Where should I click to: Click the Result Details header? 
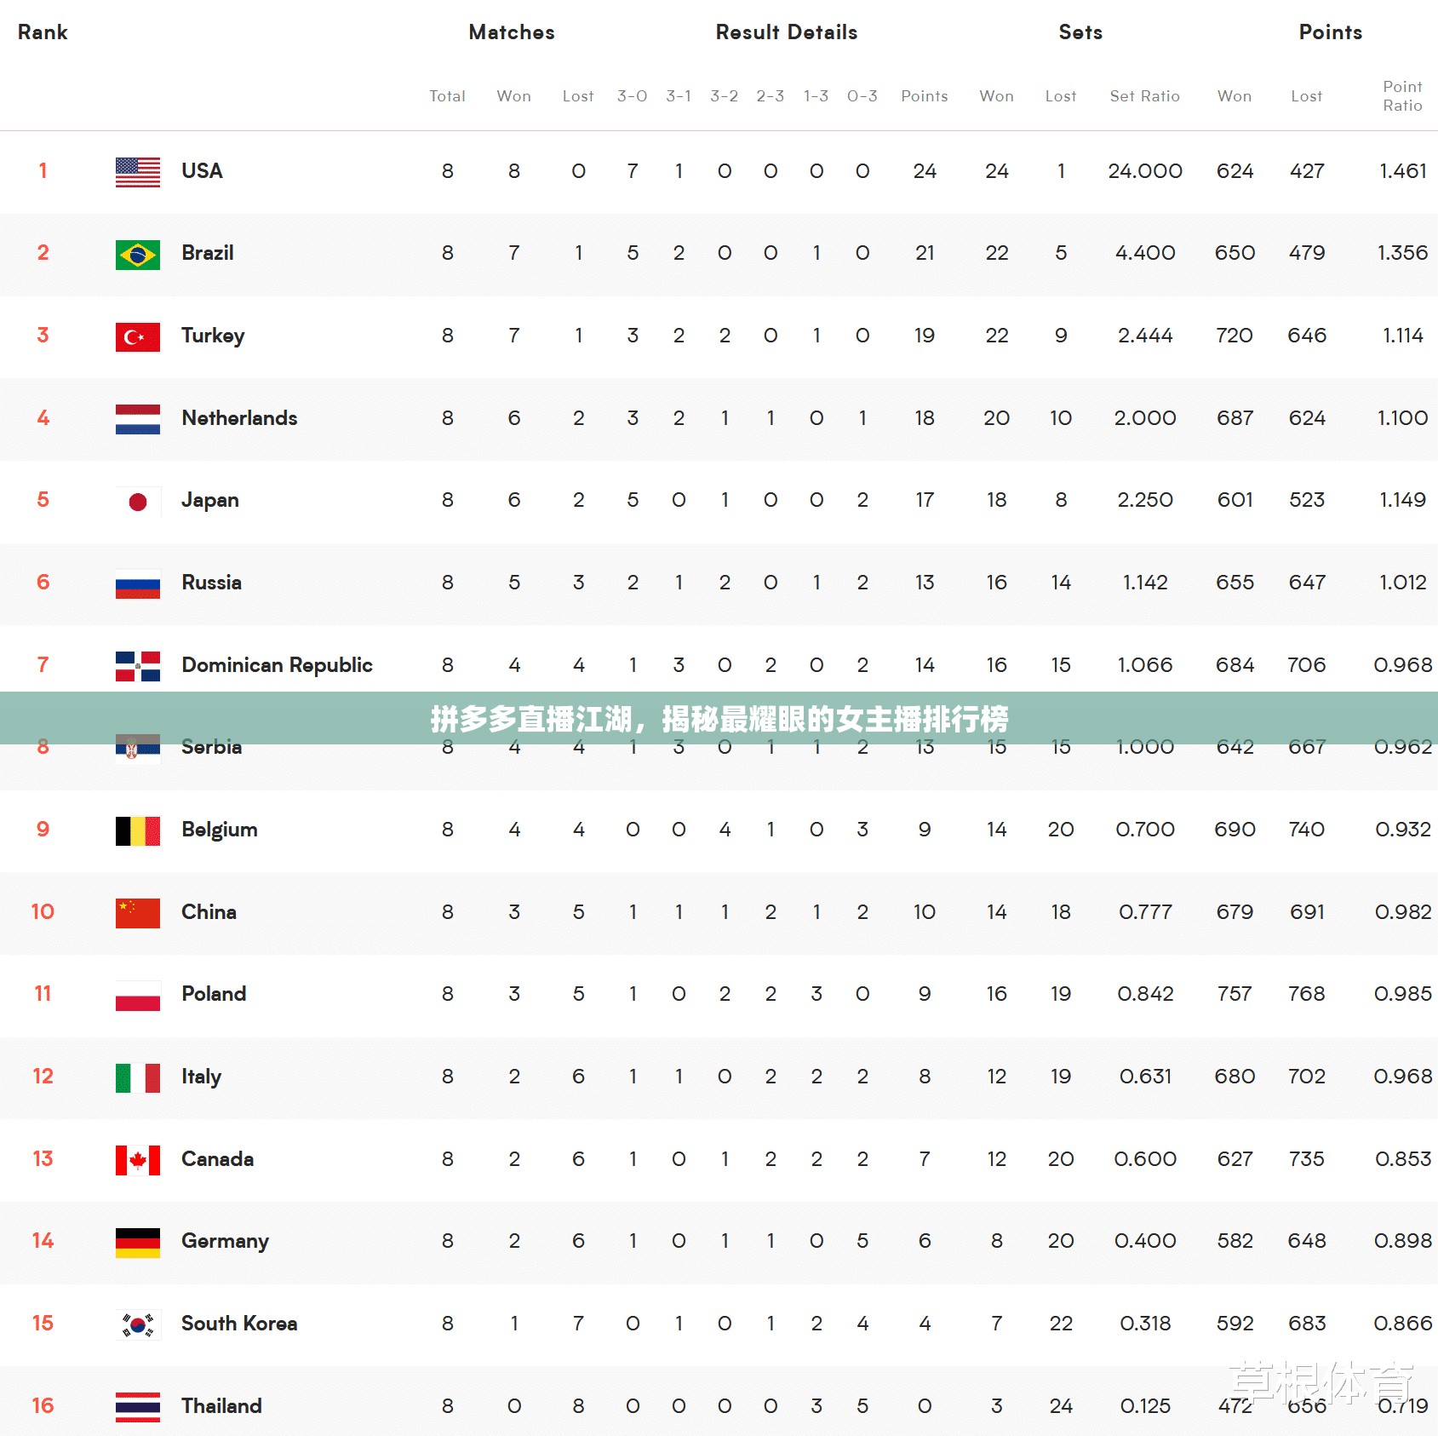[787, 32]
